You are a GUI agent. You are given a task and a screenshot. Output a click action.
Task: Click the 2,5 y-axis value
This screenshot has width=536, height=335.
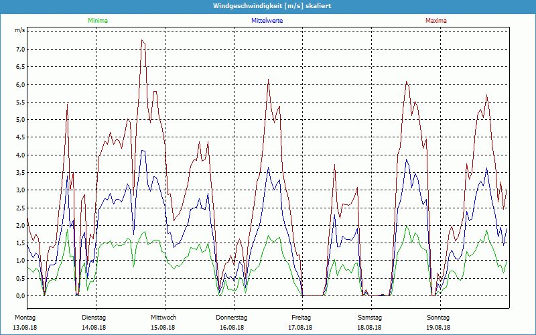tap(20, 208)
